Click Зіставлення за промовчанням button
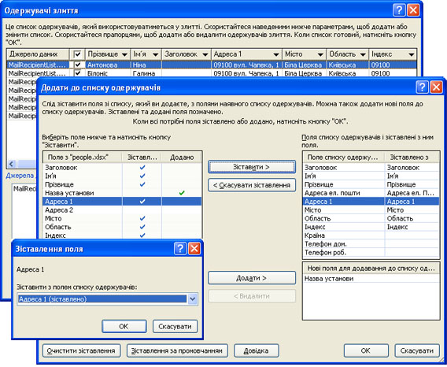The height and width of the screenshot is (367, 447). click(177, 350)
